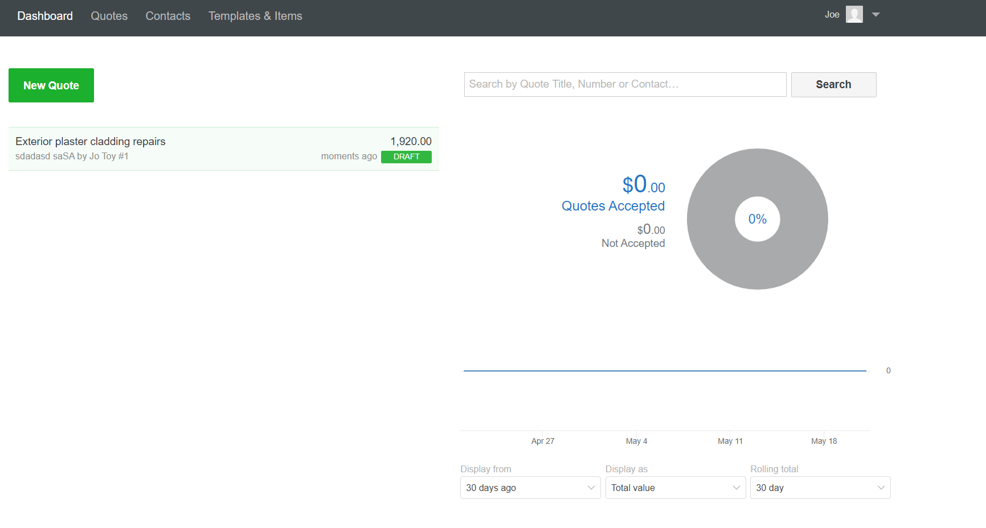Focus the quote search input field
This screenshot has width=986, height=528.
(625, 84)
